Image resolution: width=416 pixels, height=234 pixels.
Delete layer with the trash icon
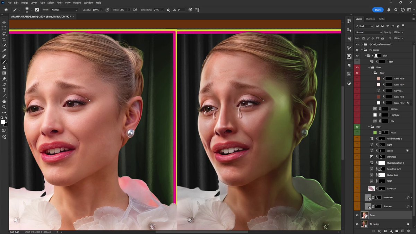pos(408,231)
